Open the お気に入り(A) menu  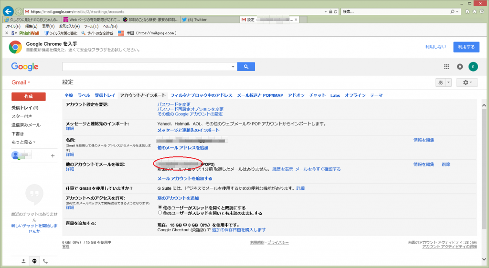[x=69, y=26]
